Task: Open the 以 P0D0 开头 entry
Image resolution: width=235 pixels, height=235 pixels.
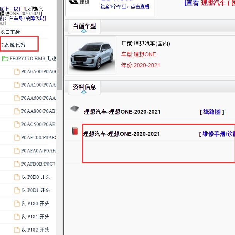Action: point(36,177)
